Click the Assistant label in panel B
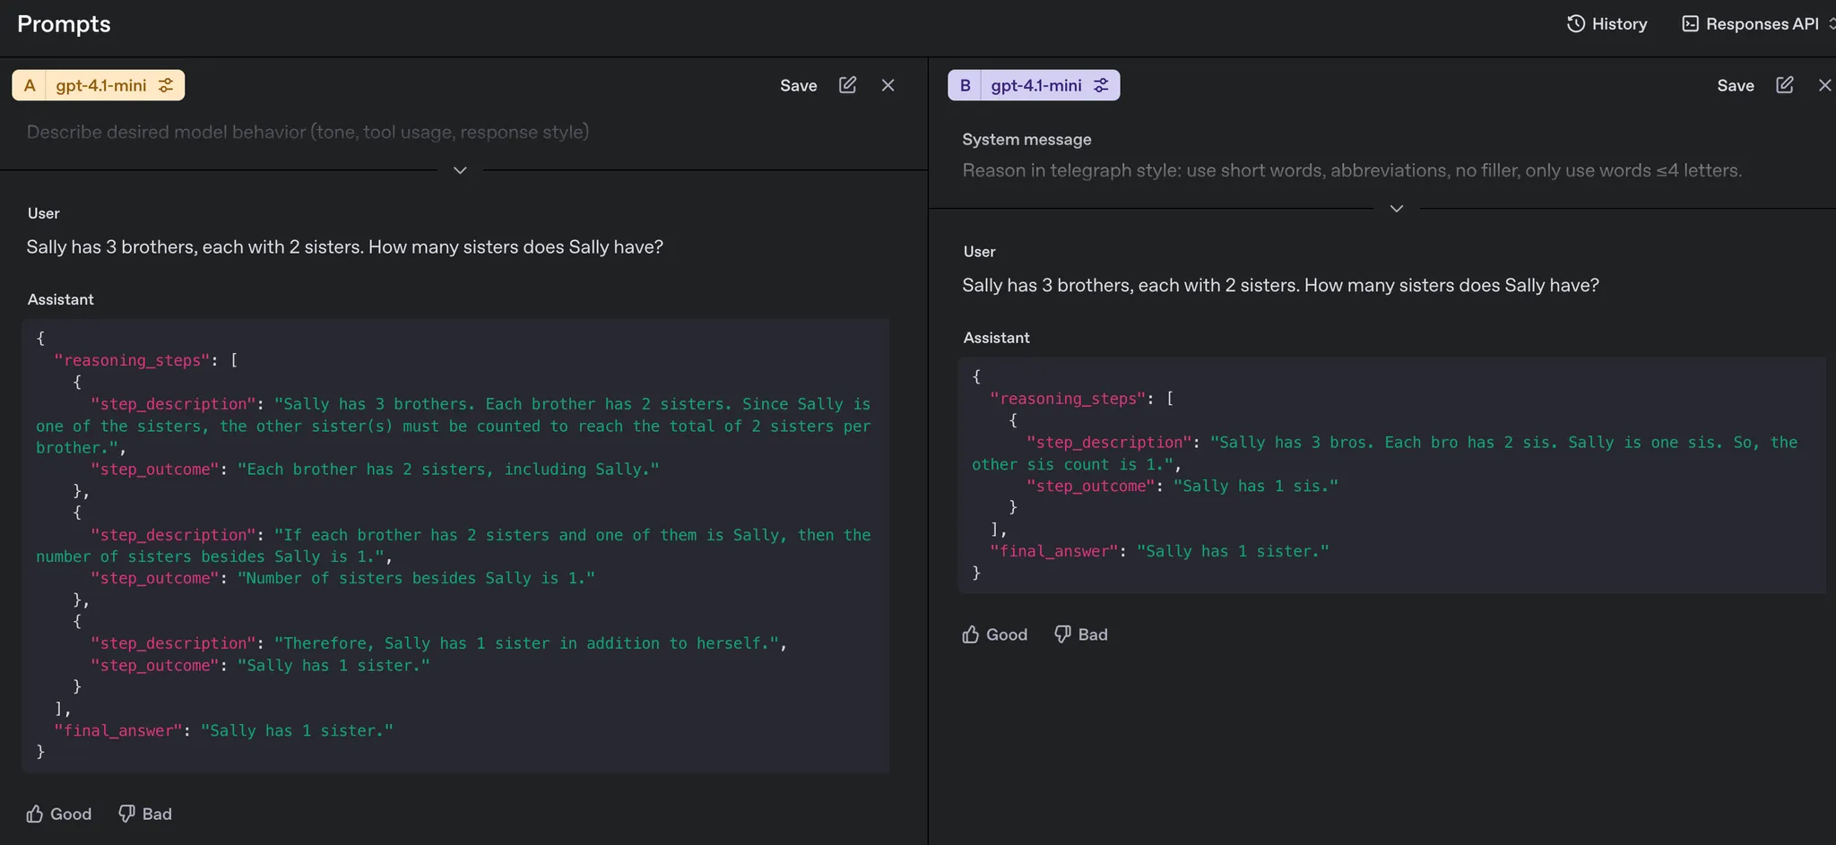1836x845 pixels. (996, 338)
